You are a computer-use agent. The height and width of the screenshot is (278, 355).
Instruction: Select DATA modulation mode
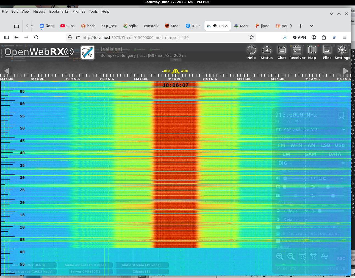pos(335,154)
